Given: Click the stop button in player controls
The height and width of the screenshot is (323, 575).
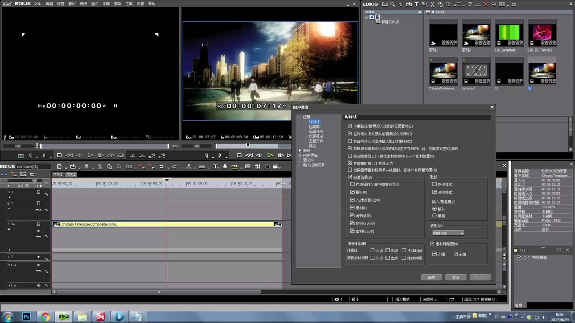Looking at the screenshot, I should click(59, 155).
